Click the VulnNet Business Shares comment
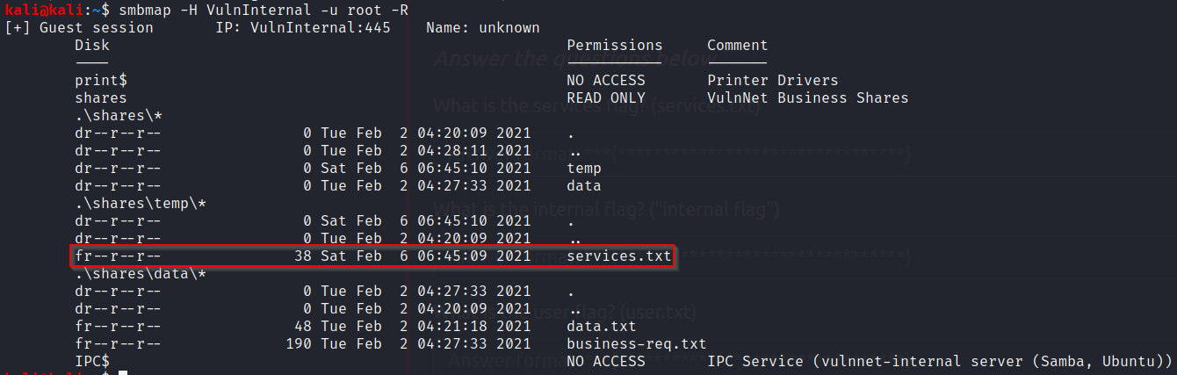The image size is (1177, 375). pyautogui.click(x=807, y=98)
